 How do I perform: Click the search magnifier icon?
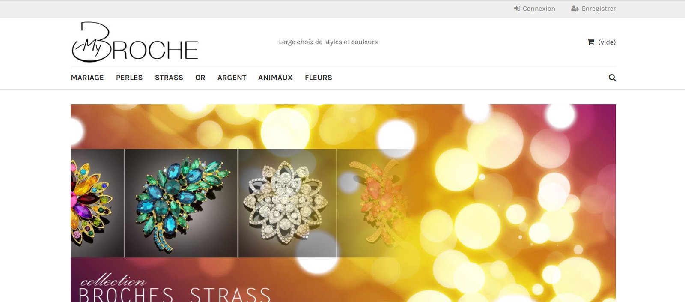pos(612,78)
